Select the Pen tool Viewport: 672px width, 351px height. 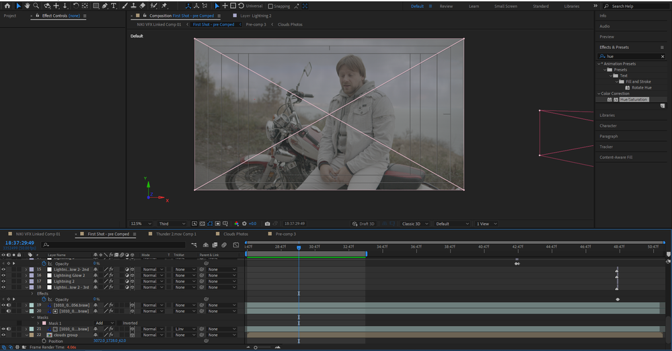pos(105,6)
